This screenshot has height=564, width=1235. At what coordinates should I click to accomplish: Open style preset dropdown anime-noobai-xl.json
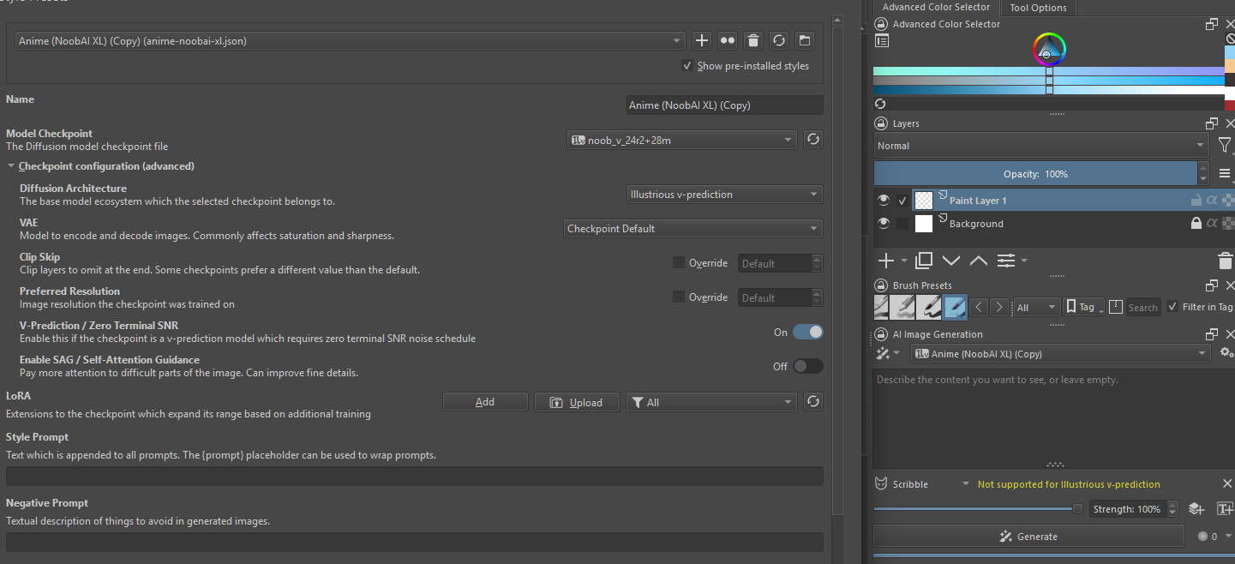(350, 40)
